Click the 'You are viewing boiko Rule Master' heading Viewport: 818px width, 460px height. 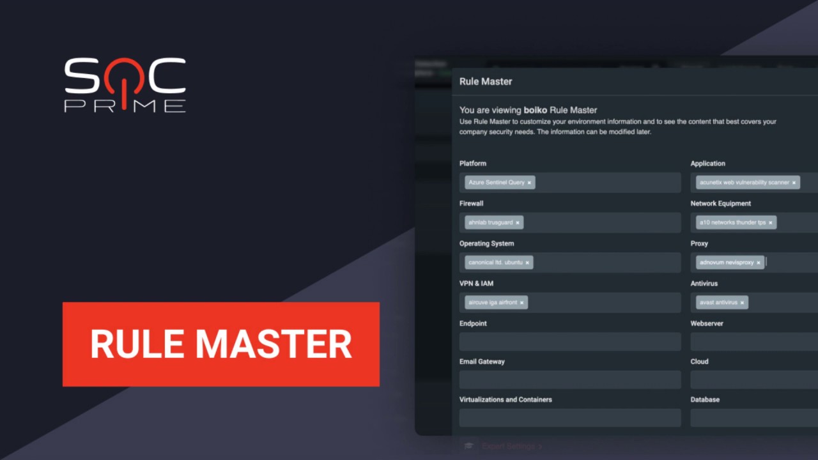[x=528, y=110]
